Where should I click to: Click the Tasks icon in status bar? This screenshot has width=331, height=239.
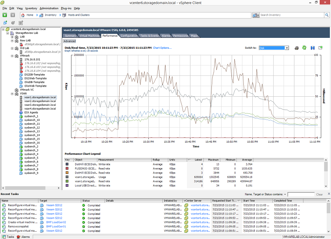pyautogui.click(x=4, y=237)
